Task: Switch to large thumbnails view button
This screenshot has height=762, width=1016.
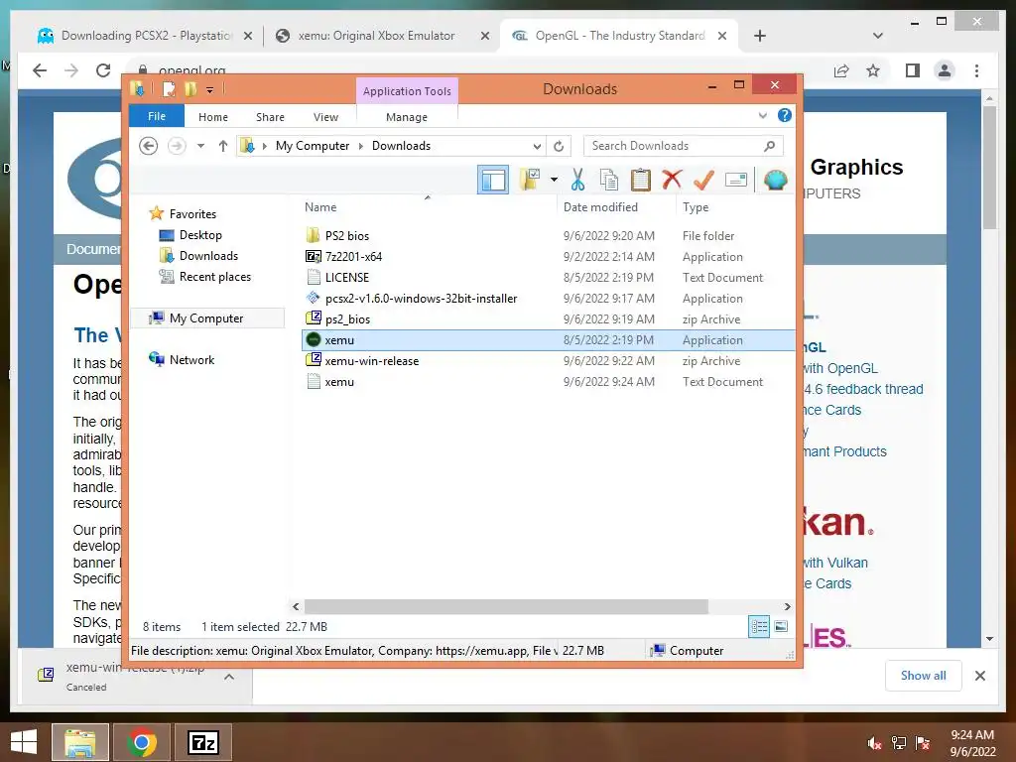Action: tap(781, 627)
